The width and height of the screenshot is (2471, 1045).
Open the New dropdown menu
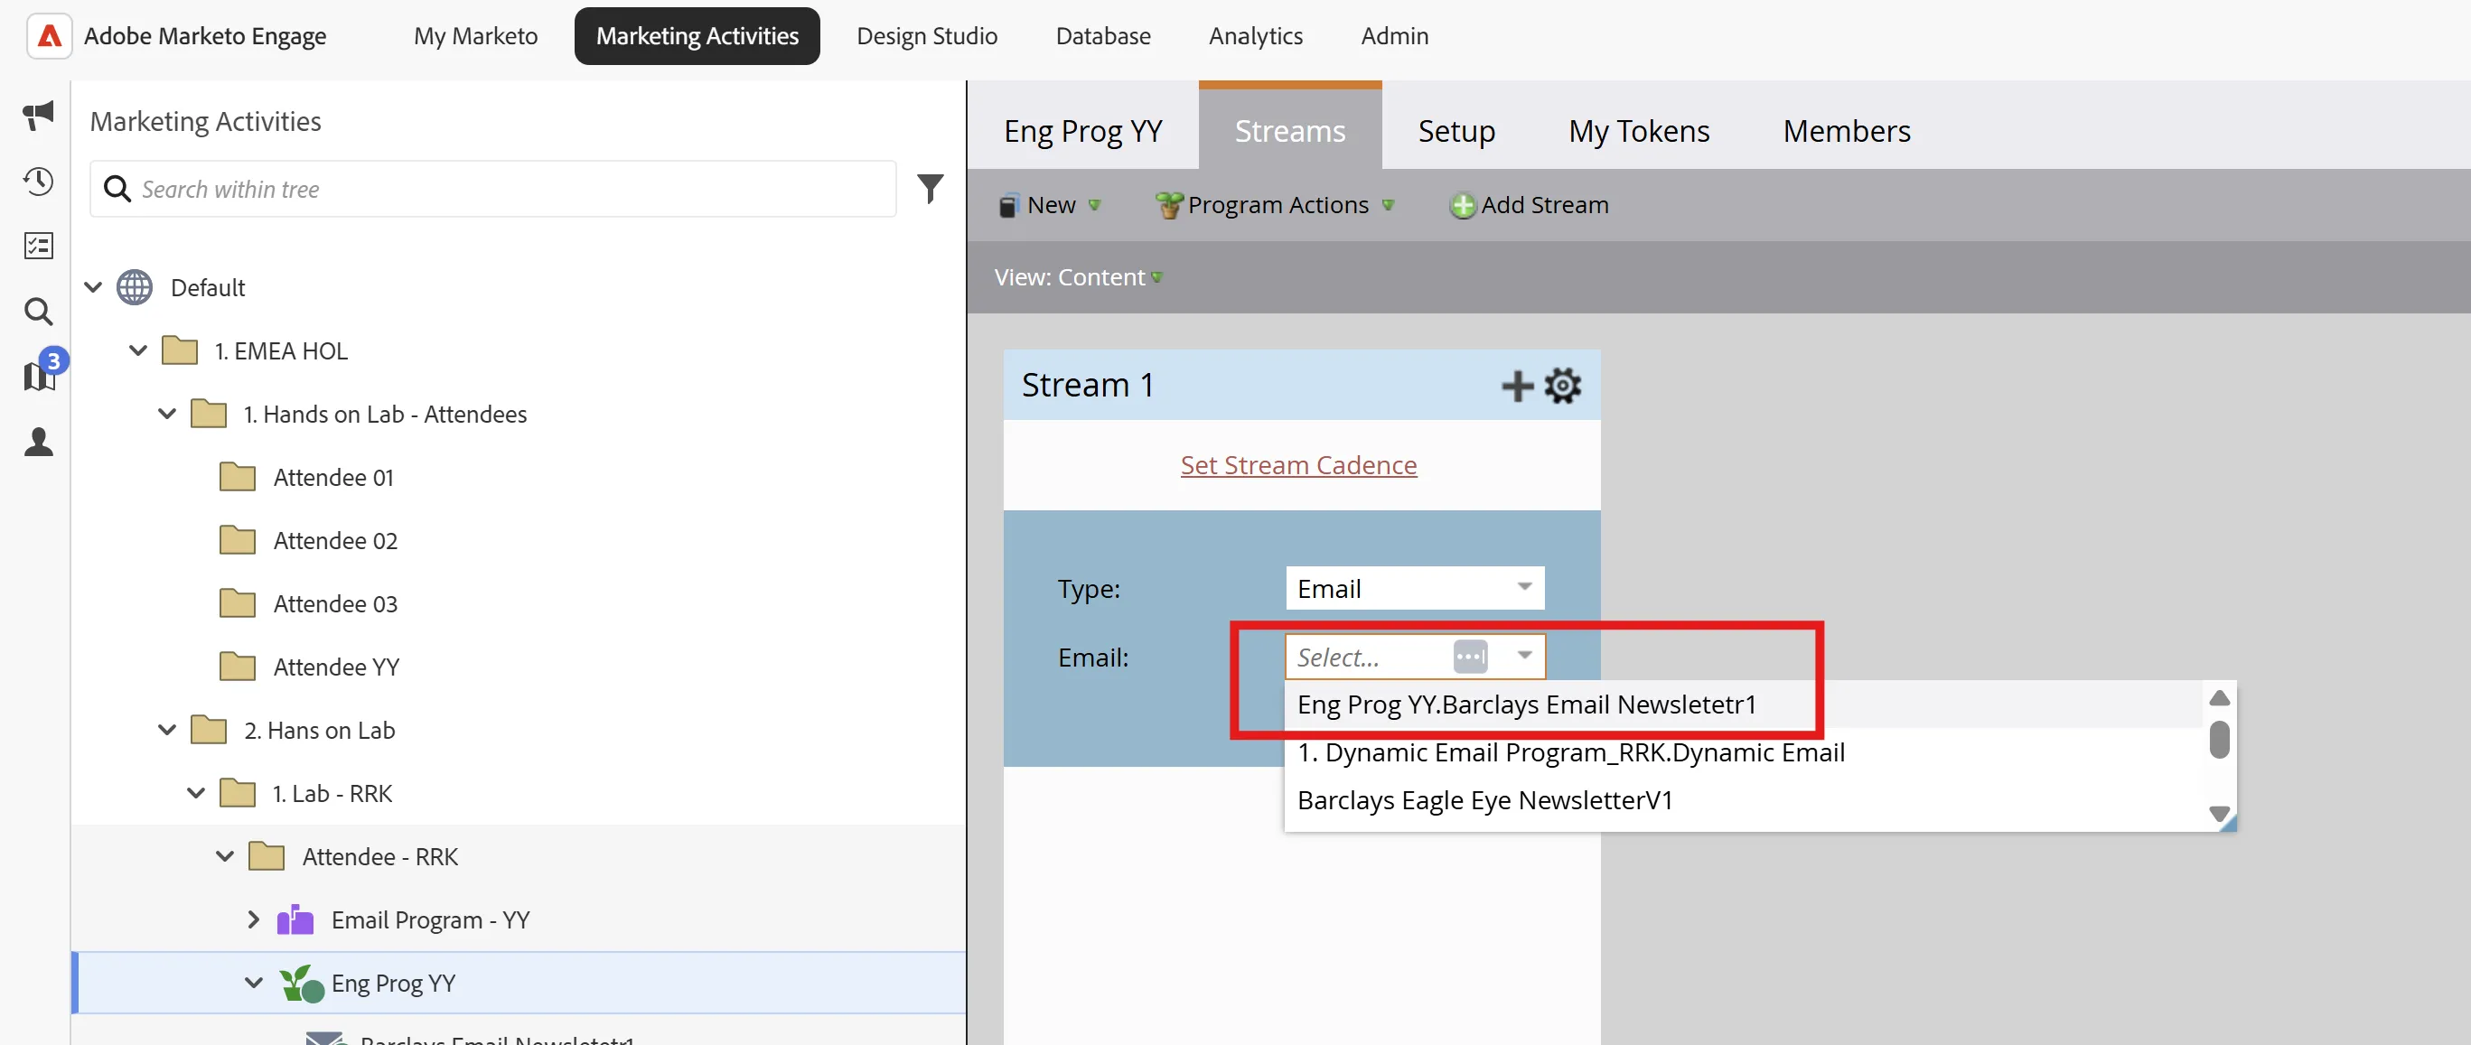tap(1051, 205)
